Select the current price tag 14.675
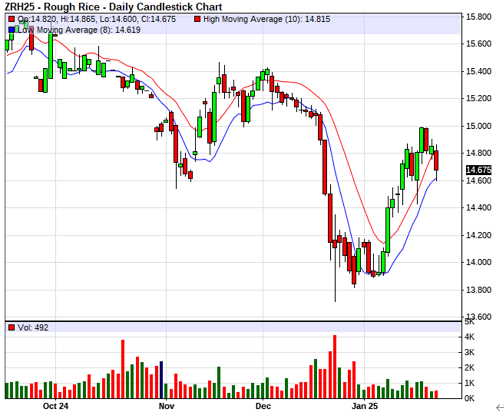Image resolution: width=504 pixels, height=412 pixels. (478, 170)
